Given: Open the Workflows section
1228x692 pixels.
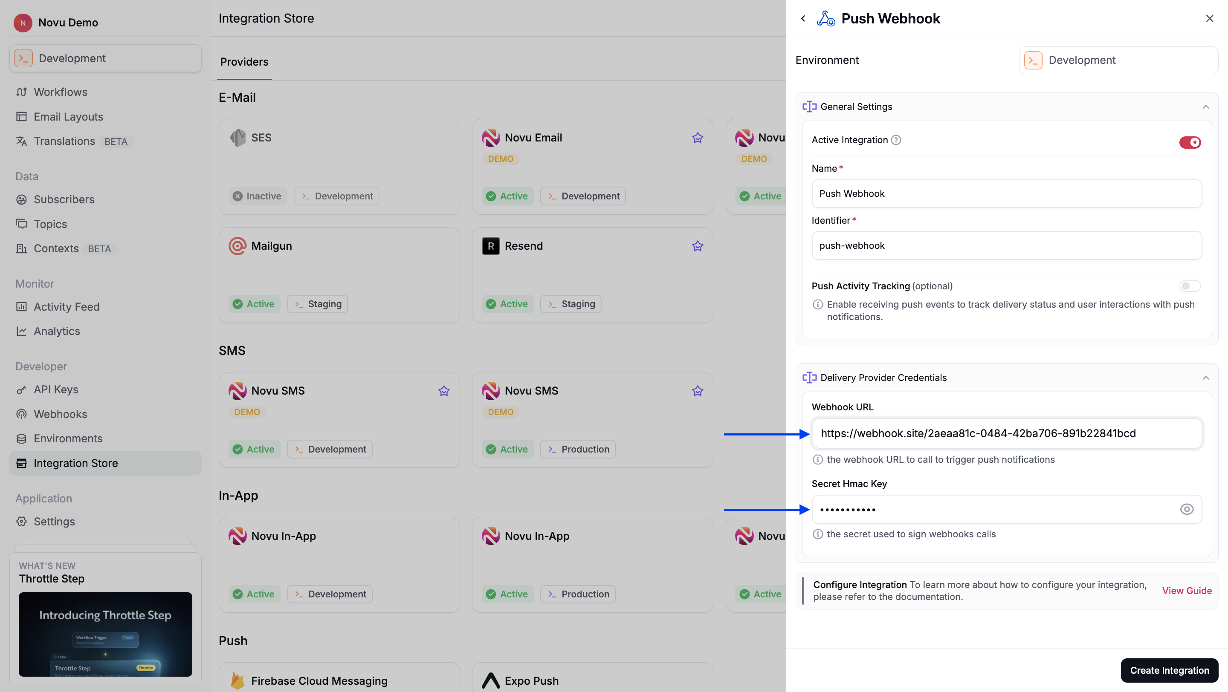Looking at the screenshot, I should tap(60, 92).
